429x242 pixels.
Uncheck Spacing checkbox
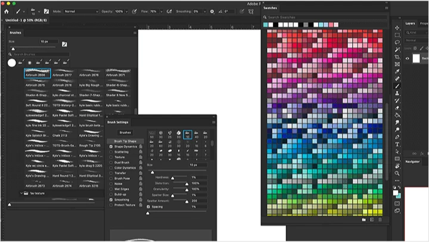pos(148,207)
